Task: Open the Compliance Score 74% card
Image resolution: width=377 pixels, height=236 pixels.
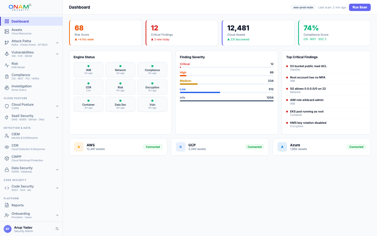Action: click(x=334, y=33)
